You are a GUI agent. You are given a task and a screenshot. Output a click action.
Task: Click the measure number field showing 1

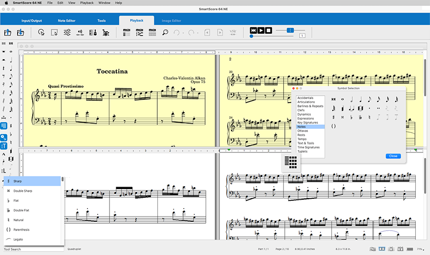pyautogui.click(x=302, y=36)
